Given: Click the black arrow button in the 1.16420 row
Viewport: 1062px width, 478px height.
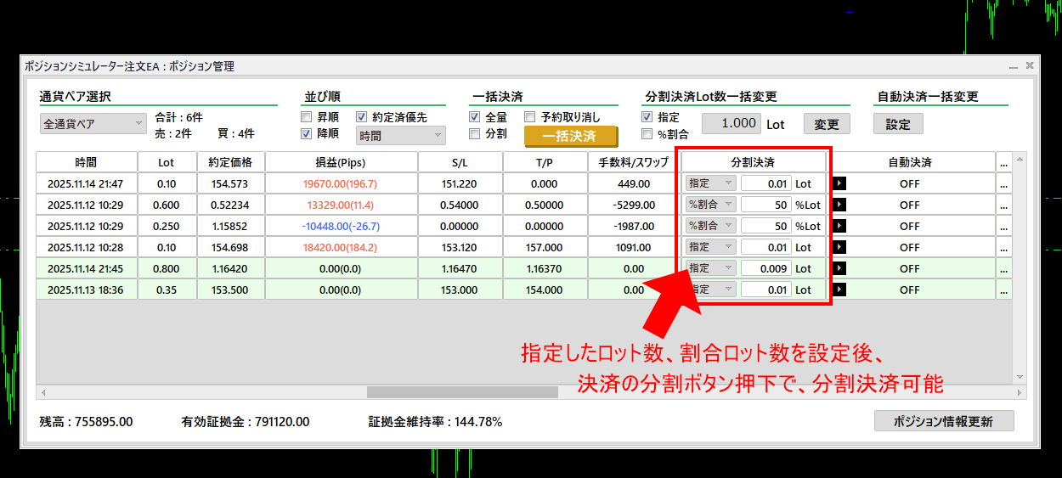Looking at the screenshot, I should (839, 268).
